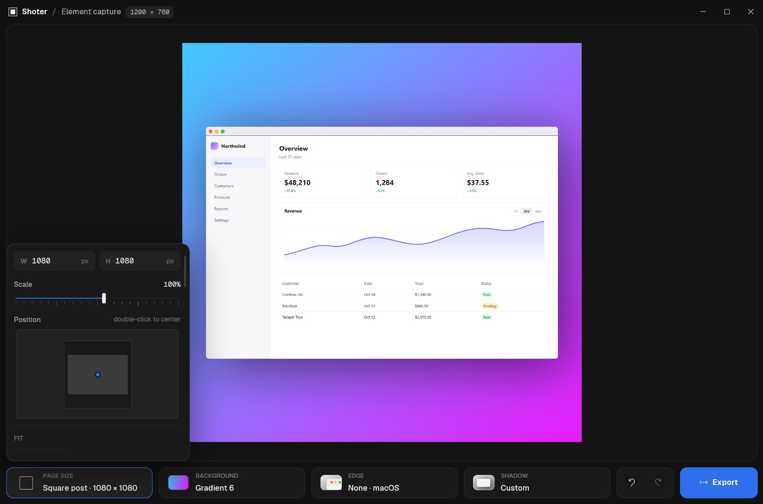Click the Page Size square icon
Image resolution: width=763 pixels, height=504 pixels.
point(26,483)
